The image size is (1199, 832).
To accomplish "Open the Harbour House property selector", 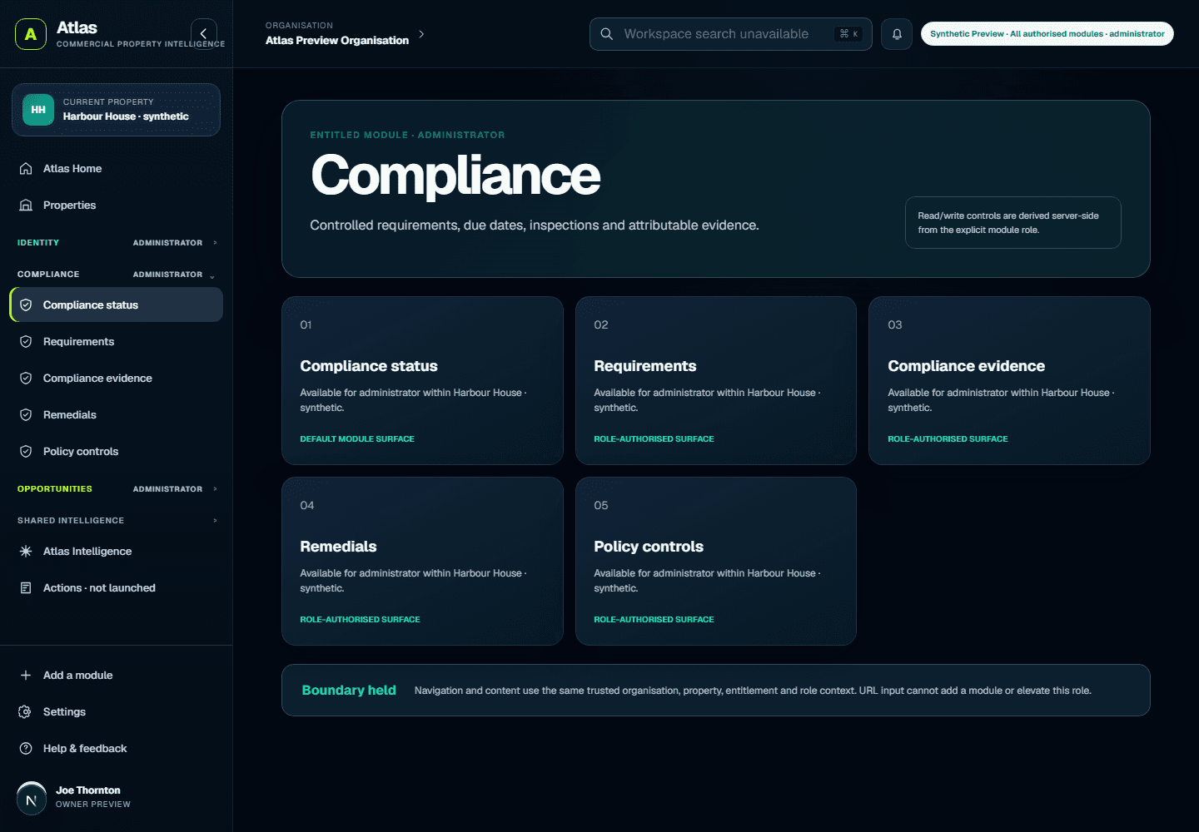I will tap(116, 110).
